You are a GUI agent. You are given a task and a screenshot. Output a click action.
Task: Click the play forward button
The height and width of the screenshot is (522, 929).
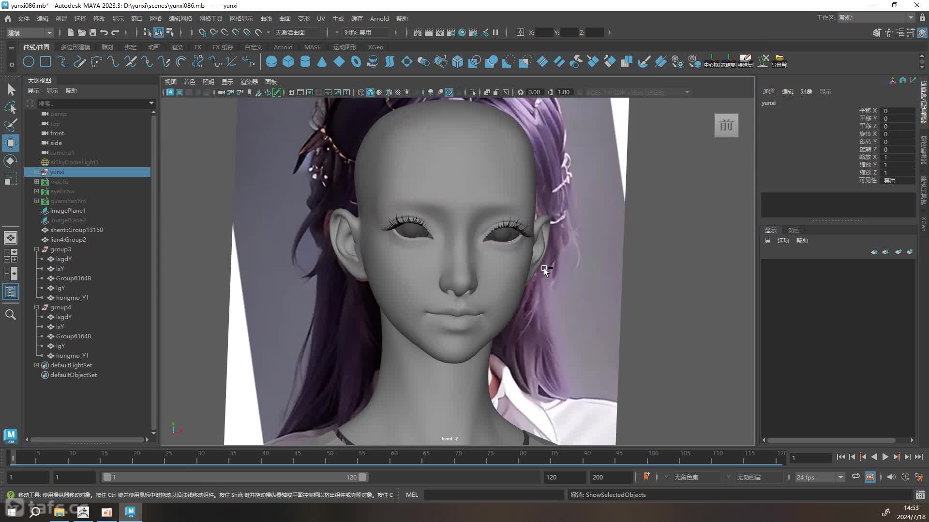885,457
